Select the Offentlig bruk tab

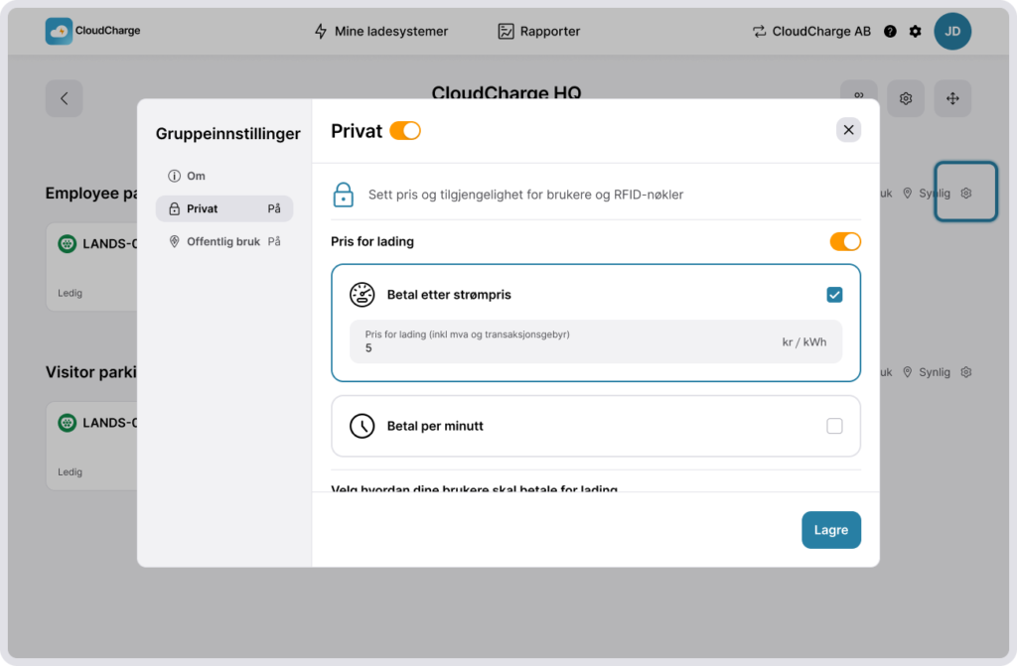223,241
